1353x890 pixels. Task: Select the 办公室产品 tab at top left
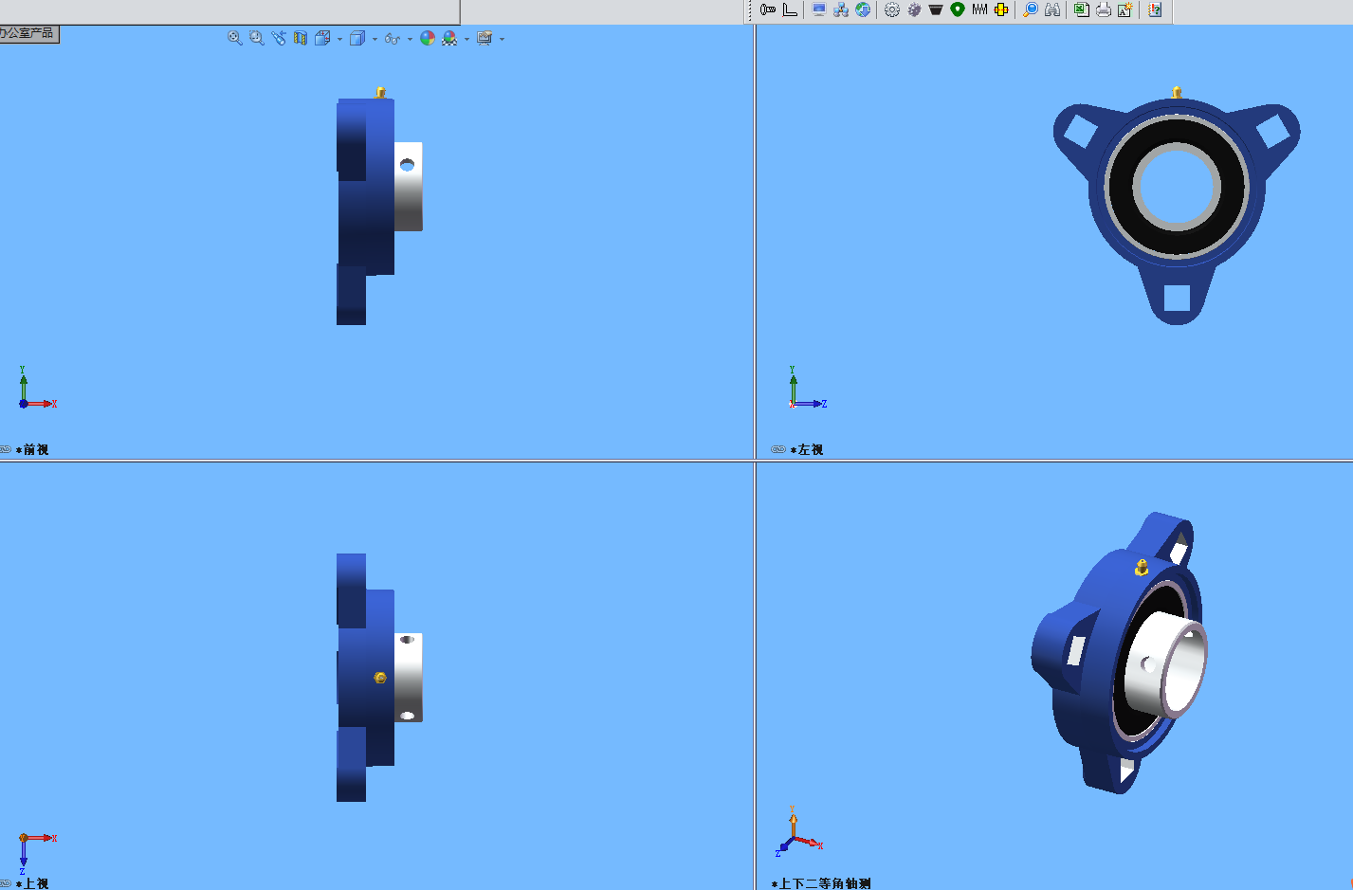click(x=28, y=33)
